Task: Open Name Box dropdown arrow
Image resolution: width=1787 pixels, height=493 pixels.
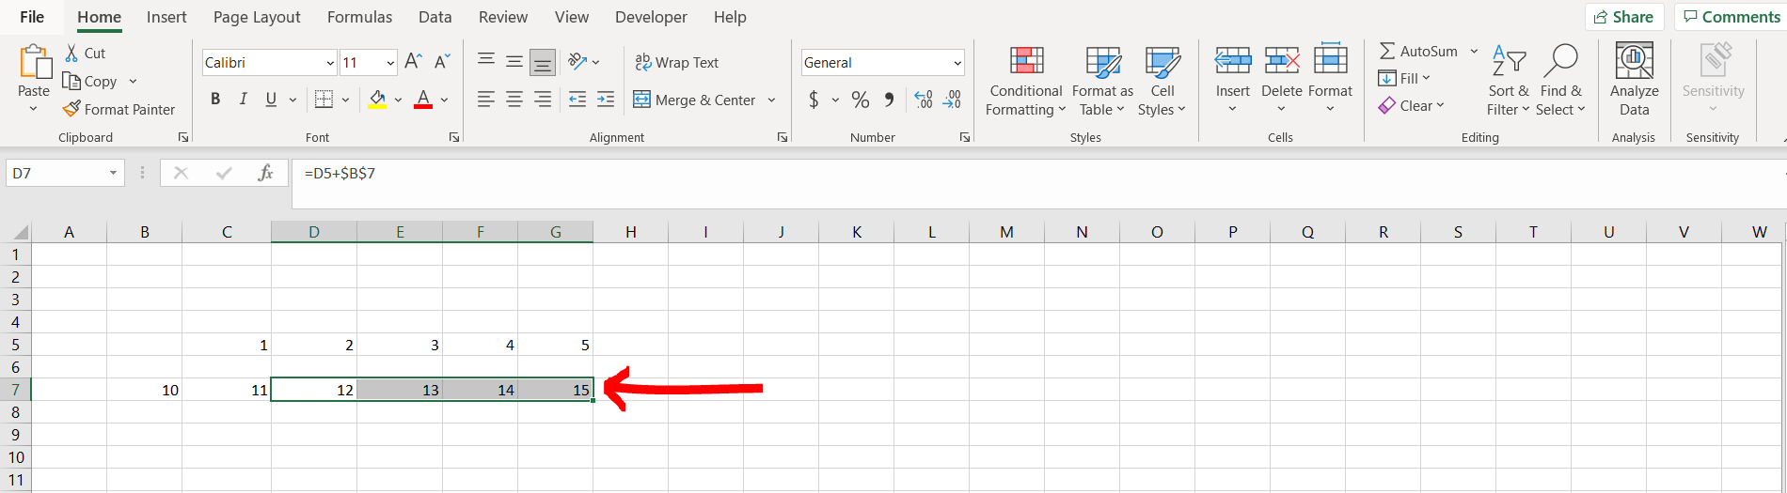Action: pyautogui.click(x=113, y=173)
